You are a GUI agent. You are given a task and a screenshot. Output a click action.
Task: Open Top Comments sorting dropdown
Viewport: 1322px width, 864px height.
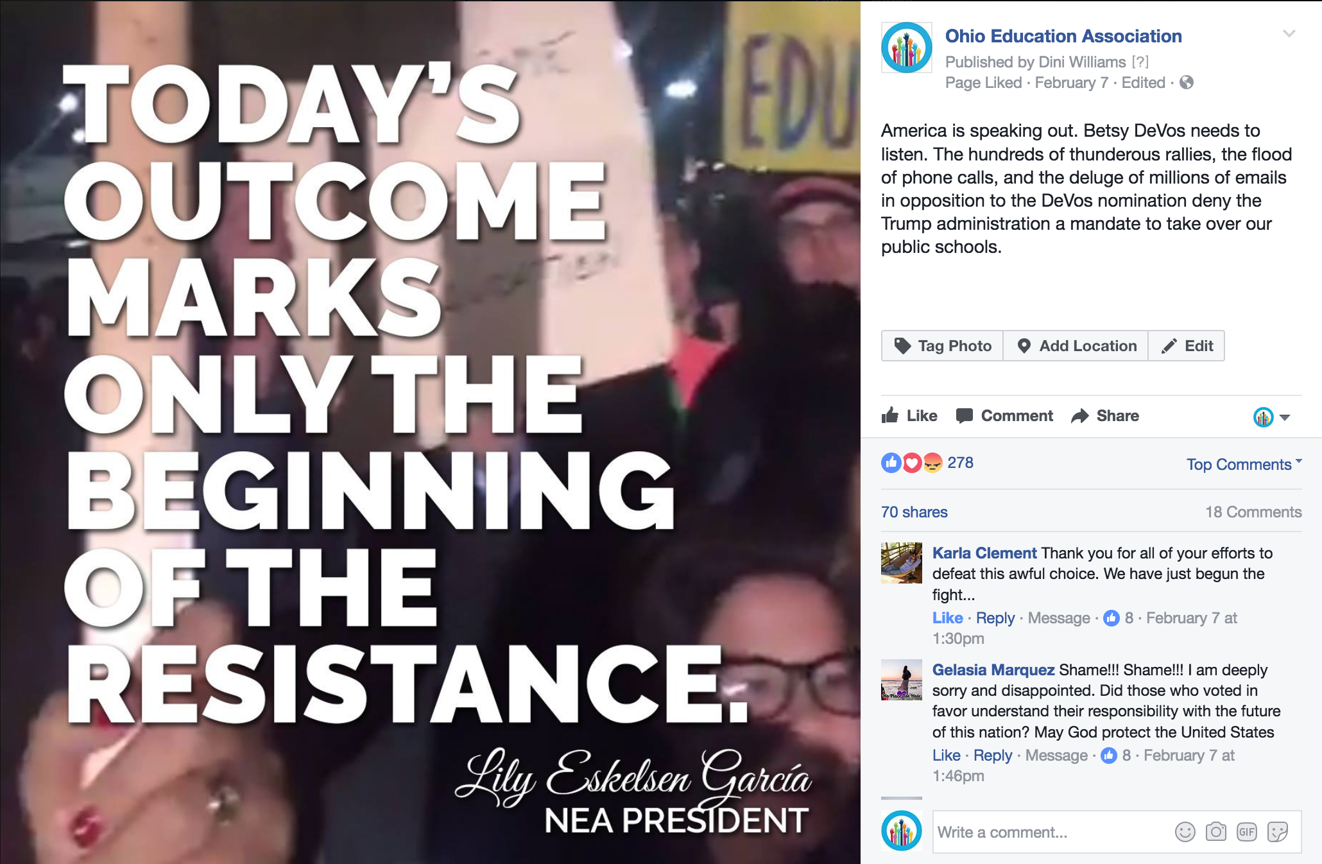click(x=1244, y=464)
